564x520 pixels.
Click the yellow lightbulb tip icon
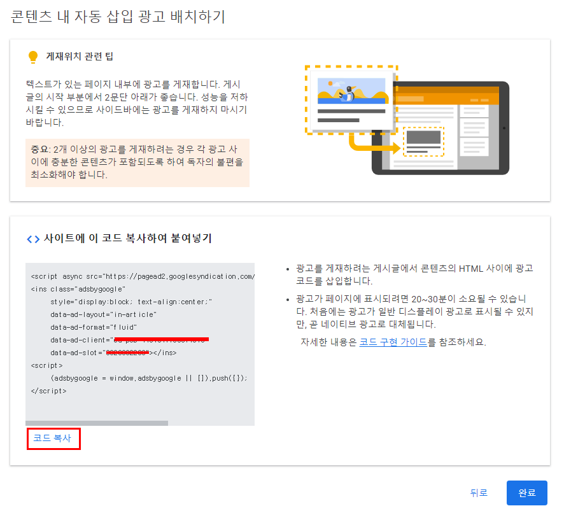tap(33, 57)
